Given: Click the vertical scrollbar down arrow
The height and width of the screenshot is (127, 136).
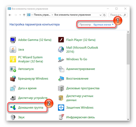Looking at the screenshot, I should pos(128,119).
